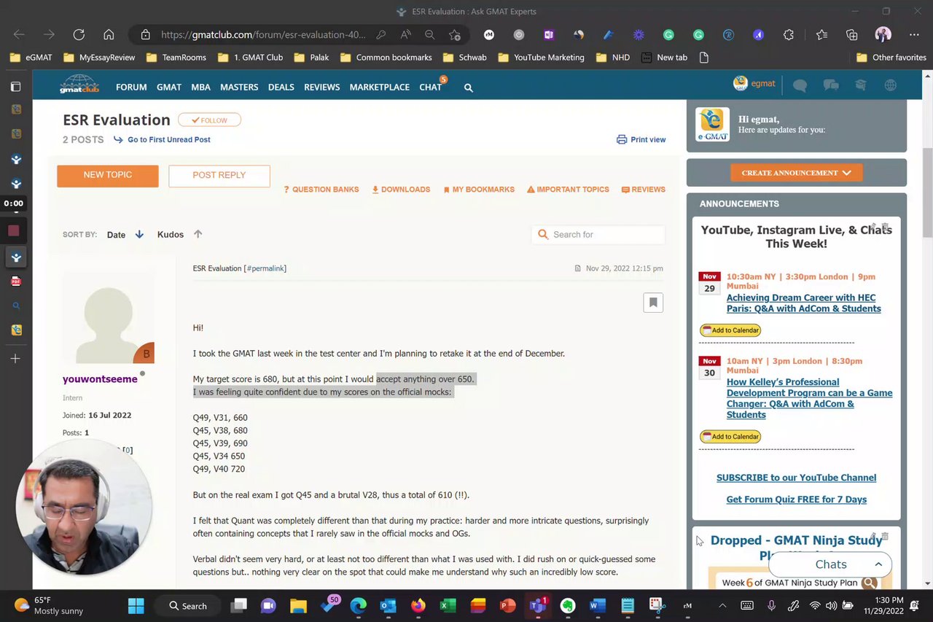Open browser settings three-dots menu
Viewport: 933px width, 622px height.
coord(914,34)
